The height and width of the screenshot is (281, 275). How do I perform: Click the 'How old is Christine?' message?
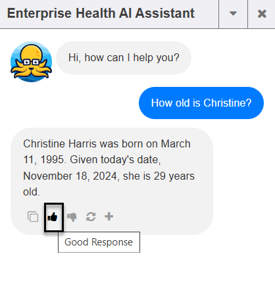[x=201, y=103]
